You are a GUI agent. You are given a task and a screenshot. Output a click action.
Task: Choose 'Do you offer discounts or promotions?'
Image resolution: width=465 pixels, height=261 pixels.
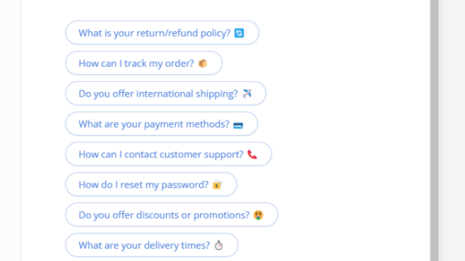pyautogui.click(x=171, y=215)
